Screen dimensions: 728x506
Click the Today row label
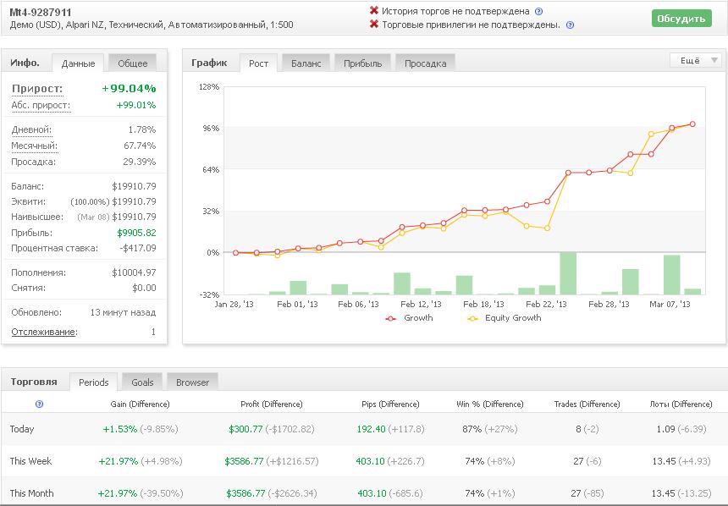click(x=22, y=429)
